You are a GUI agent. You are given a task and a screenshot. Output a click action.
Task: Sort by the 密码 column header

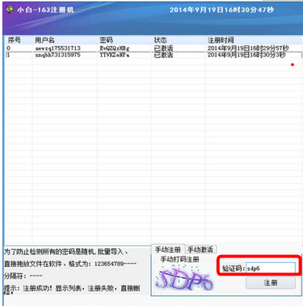(x=106, y=40)
